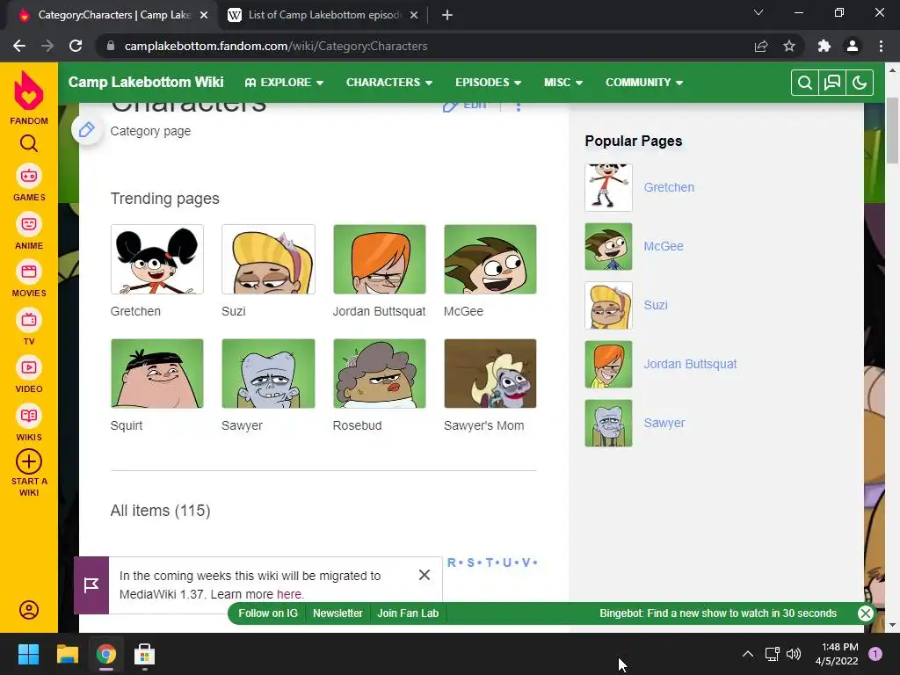The width and height of the screenshot is (900, 675).
Task: Open Gretchen in Popular Pages
Action: 669,187
